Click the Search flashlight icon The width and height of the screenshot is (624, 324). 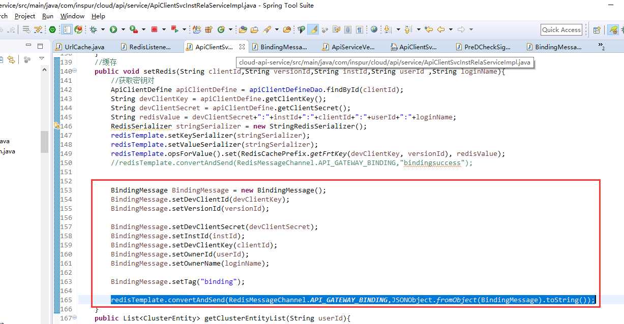(266, 29)
